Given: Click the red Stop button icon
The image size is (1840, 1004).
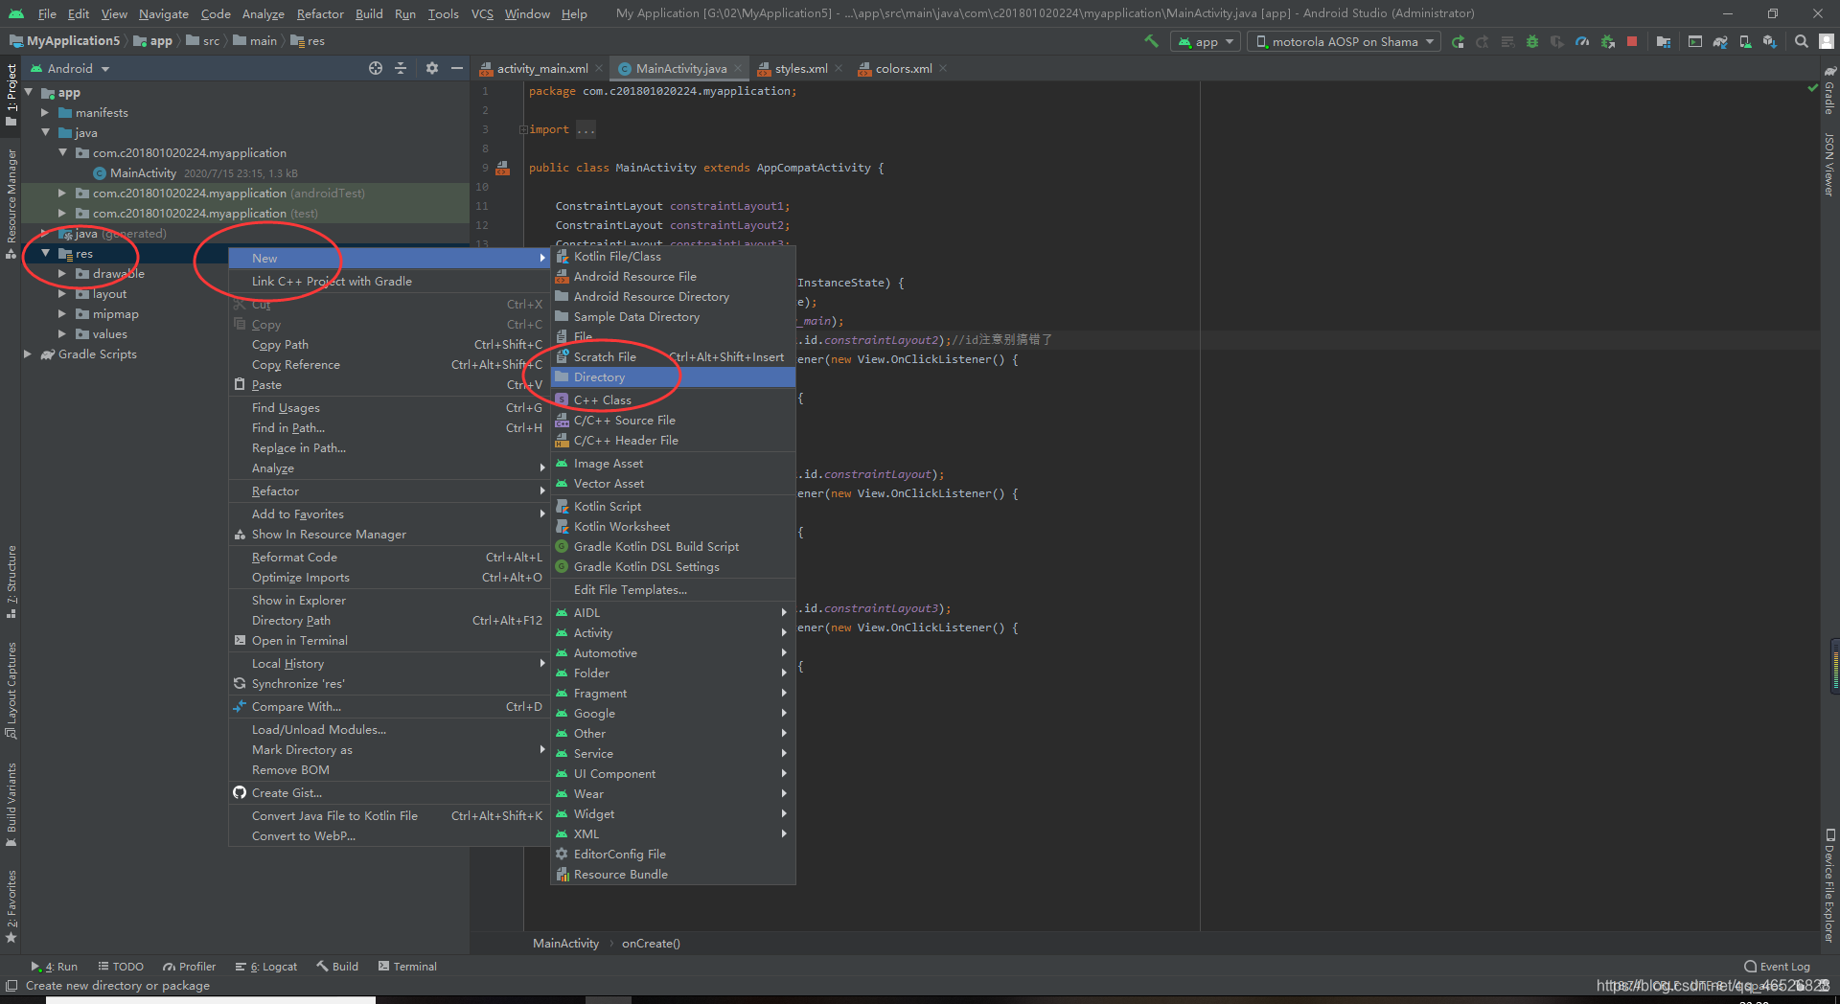Looking at the screenshot, I should click(1632, 41).
